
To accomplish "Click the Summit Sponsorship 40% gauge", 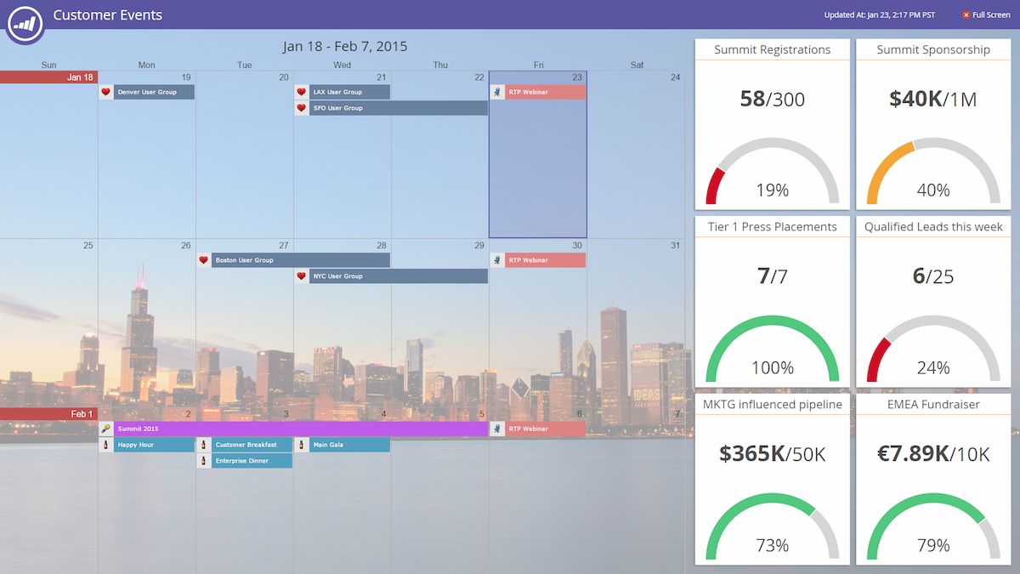I will pos(933,172).
